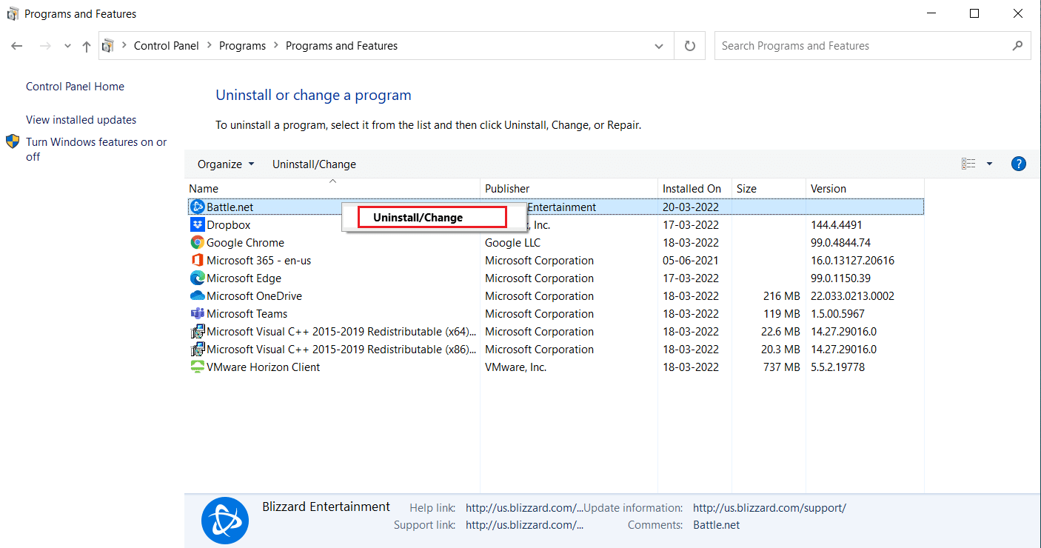Click the Programs and Features breadcrumb
This screenshot has height=548, width=1041.
point(341,46)
